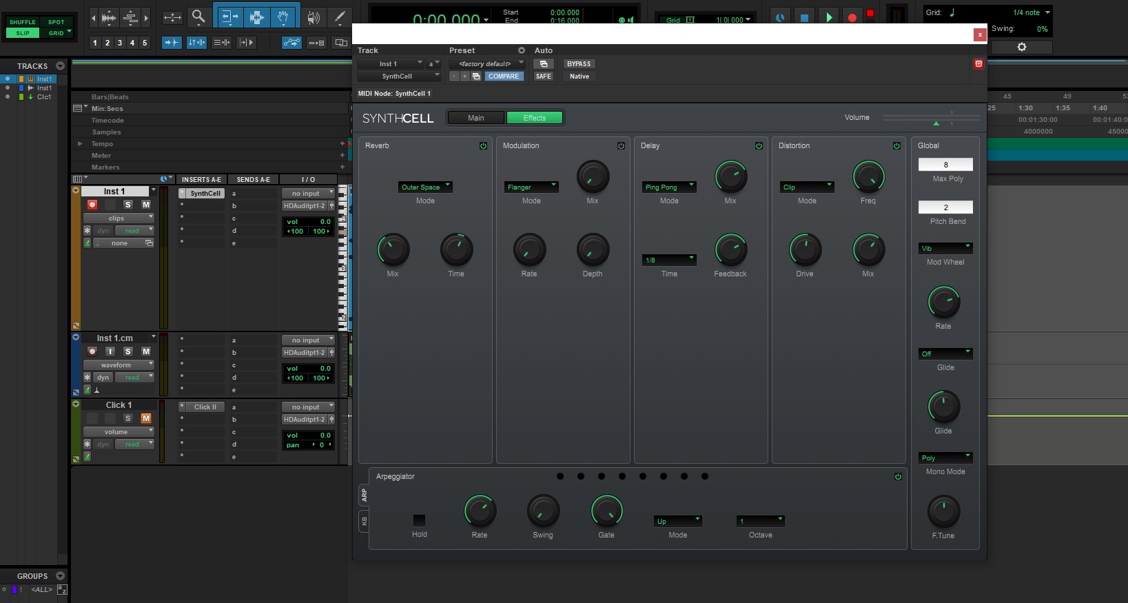
Task: Select the Scrubber speaker tool
Action: click(x=313, y=17)
